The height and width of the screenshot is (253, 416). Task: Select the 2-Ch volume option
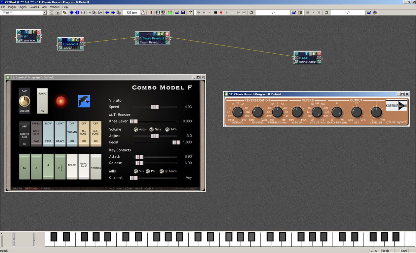tap(167, 129)
